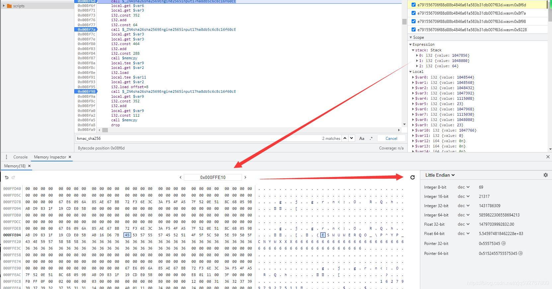Viewport: 552px width, 289px height.
Task: Expand the scripts folder
Action: point(4,6)
